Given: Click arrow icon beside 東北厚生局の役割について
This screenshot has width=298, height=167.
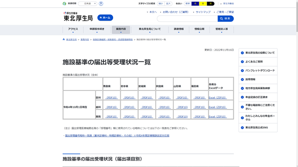Looking at the screenshot, I should 242,53.
